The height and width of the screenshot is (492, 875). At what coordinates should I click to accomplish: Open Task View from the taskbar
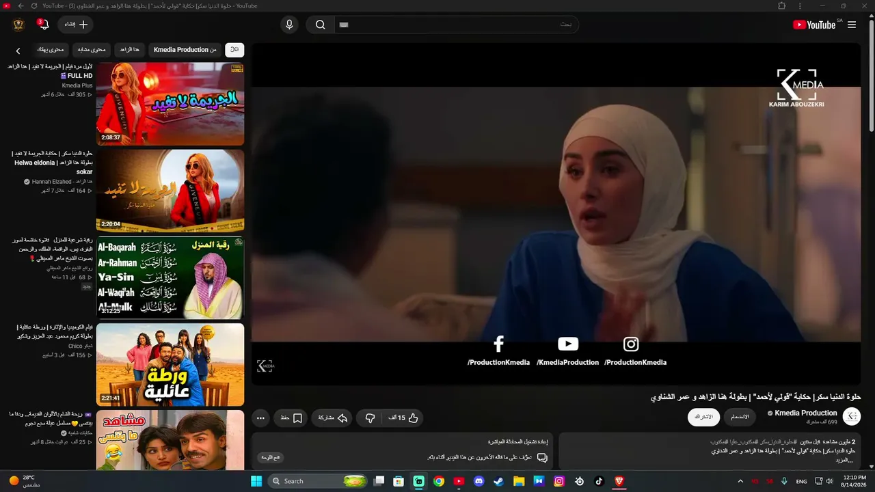pos(379,481)
